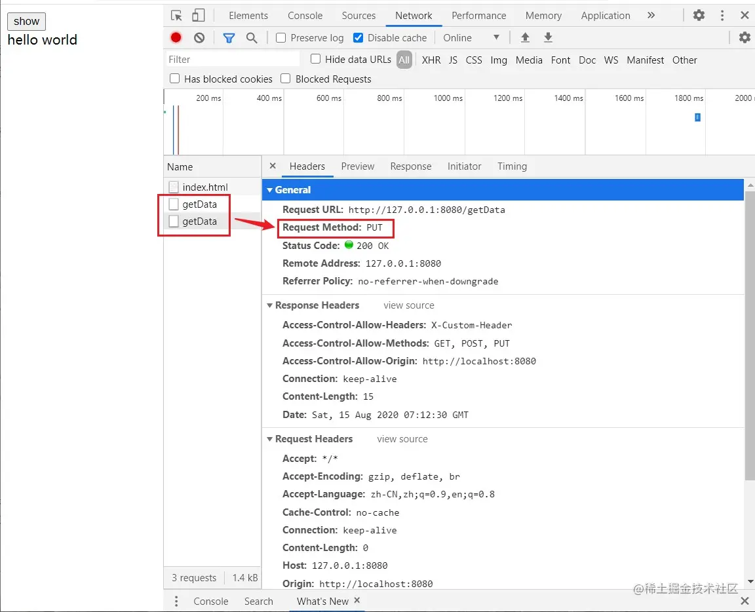Switch to the Response tab

[x=411, y=166]
